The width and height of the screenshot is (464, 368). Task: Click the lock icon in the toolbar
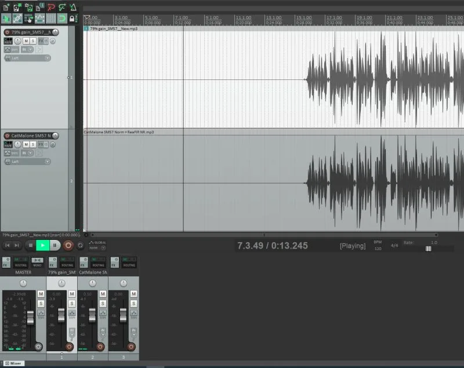coord(72,19)
